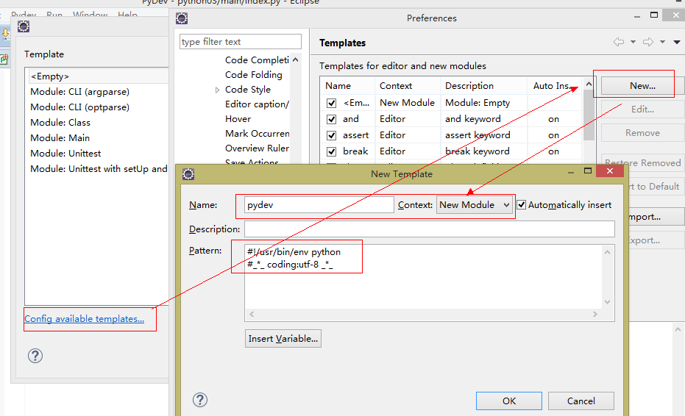Viewport: 685px width, 416px height.
Task: Select Overview Ruler in preferences tree
Action: 257,148
